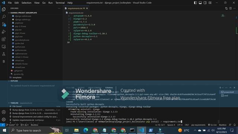Viewport: 238px width, 134px height.
Task: Open the File menu
Action: coord(10,3)
